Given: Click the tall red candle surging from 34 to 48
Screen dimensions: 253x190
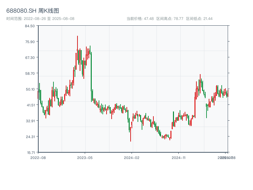Looking at the screenshot, I should click(x=195, y=105).
